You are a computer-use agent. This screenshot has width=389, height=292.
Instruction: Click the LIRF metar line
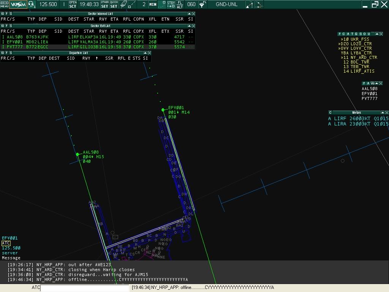(x=358, y=119)
